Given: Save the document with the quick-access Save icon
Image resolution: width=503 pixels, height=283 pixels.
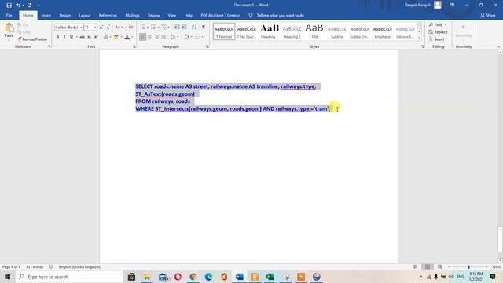Looking at the screenshot, I should click(x=9, y=6).
